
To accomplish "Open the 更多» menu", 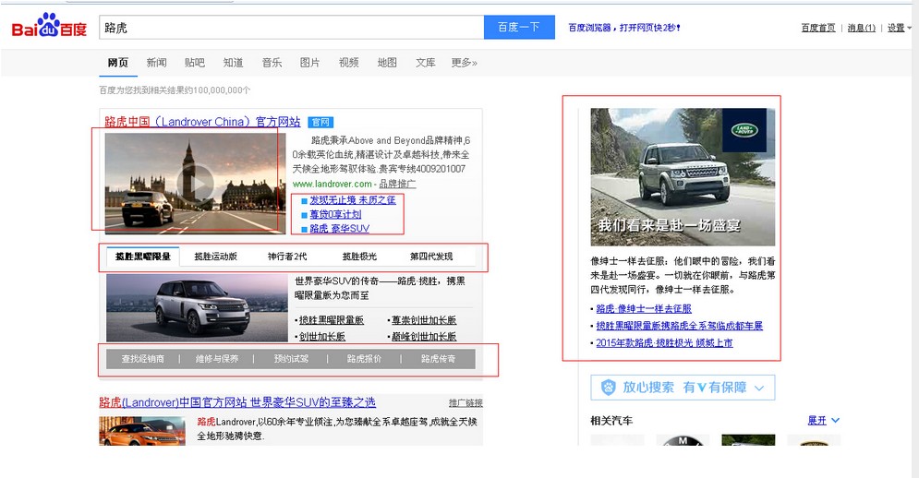I will [465, 63].
